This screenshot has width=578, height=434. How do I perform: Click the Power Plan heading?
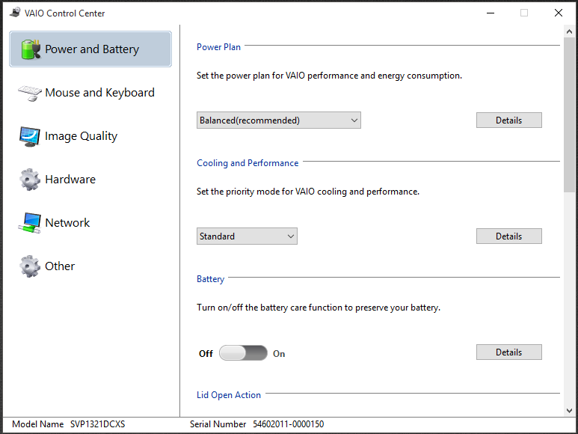[218, 47]
